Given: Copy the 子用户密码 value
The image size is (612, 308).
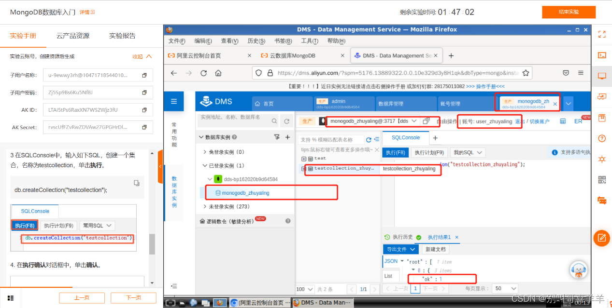Looking at the screenshot, I should [144, 93].
